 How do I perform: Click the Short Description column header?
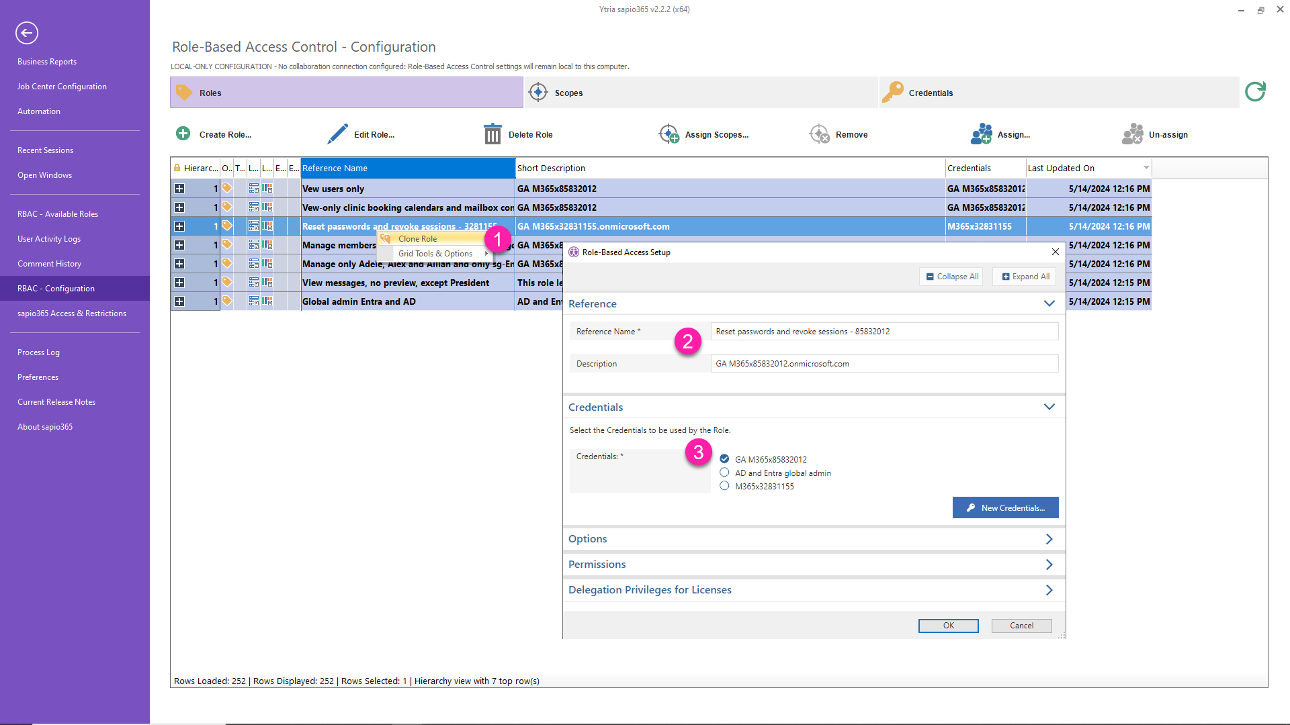pos(730,168)
